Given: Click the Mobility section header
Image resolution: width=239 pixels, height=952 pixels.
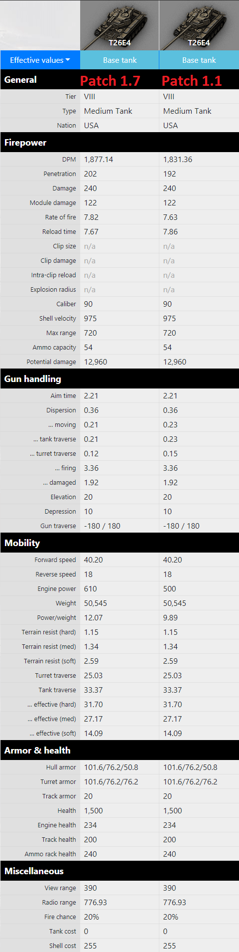Looking at the screenshot, I should (119, 543).
